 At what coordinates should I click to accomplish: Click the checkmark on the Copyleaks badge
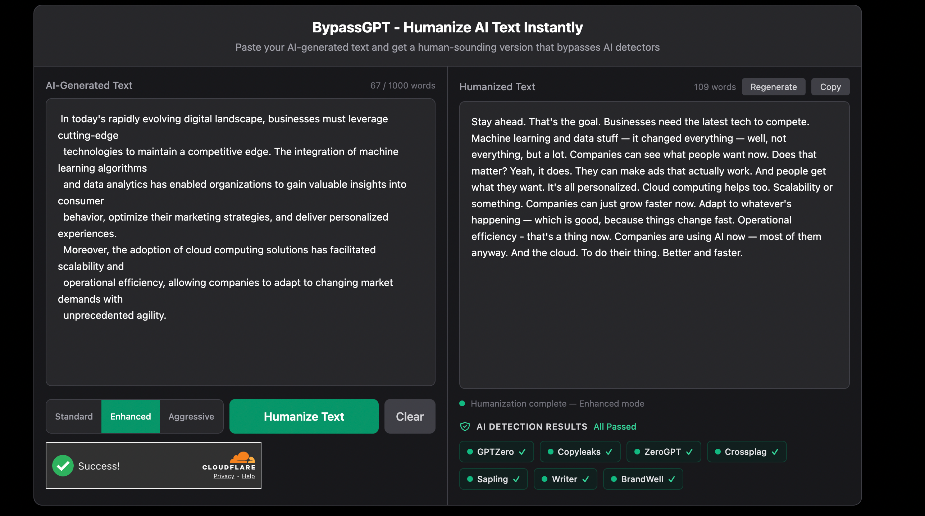pyautogui.click(x=610, y=452)
